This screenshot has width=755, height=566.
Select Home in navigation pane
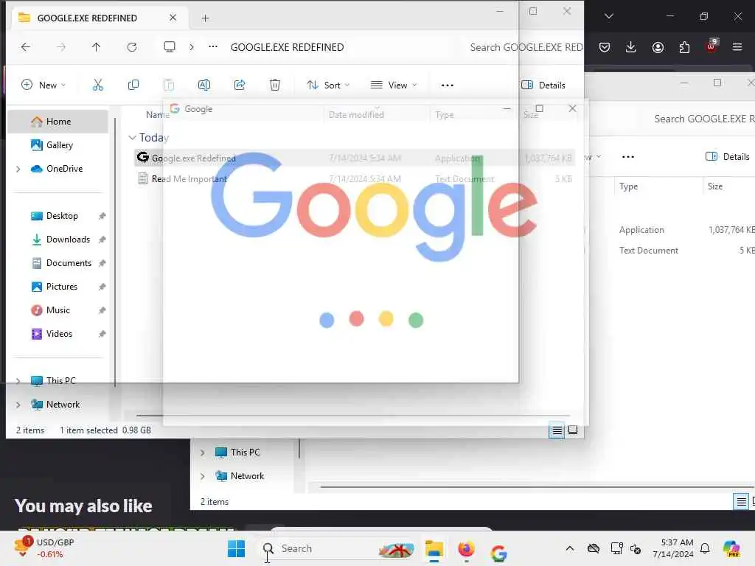pyautogui.click(x=58, y=122)
